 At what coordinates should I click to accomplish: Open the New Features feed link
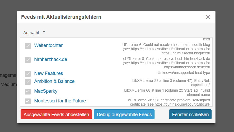(49, 73)
